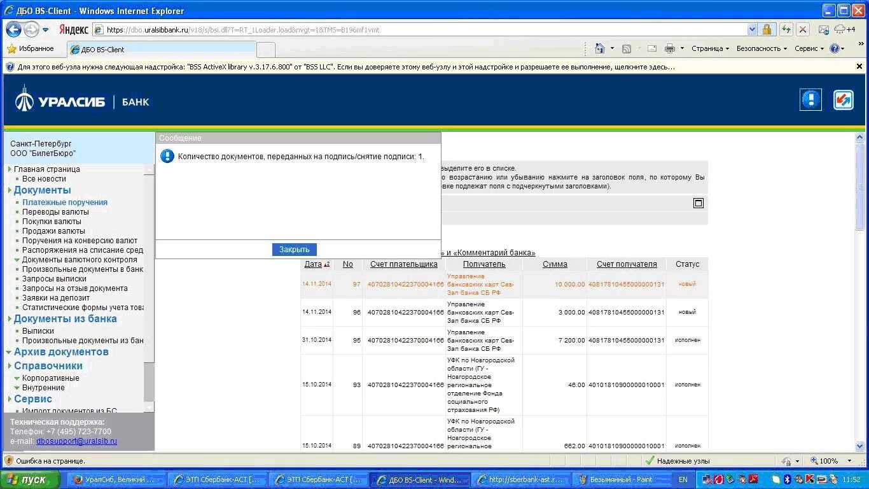869x489 pixels.
Task: Click the weather cloud +4 icon
Action: click(845, 29)
